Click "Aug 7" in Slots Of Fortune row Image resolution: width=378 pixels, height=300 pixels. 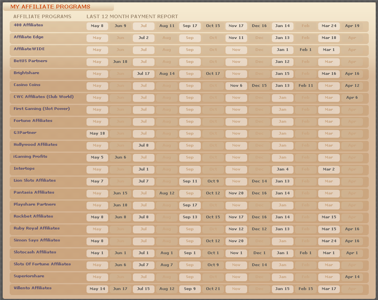(167, 265)
